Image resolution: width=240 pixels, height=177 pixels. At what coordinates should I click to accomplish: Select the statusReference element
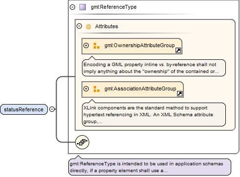pyautogui.click(x=24, y=109)
